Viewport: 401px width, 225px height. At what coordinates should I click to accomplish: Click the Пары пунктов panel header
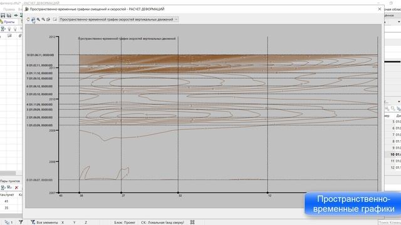point(10,181)
